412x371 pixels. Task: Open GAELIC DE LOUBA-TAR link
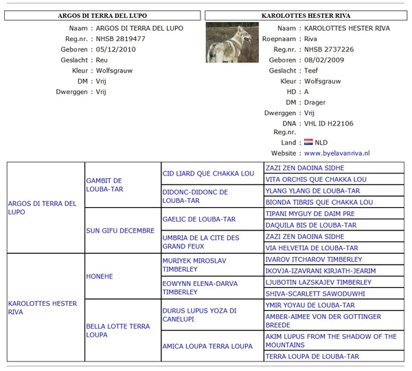199,219
